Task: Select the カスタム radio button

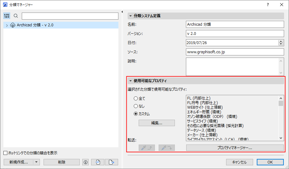Action: [x=136, y=114]
